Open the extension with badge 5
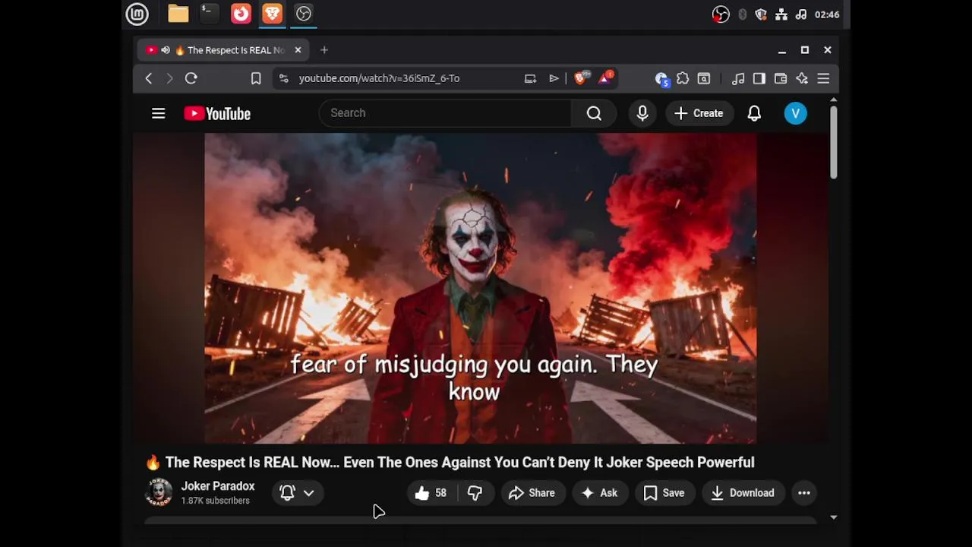 coord(661,78)
